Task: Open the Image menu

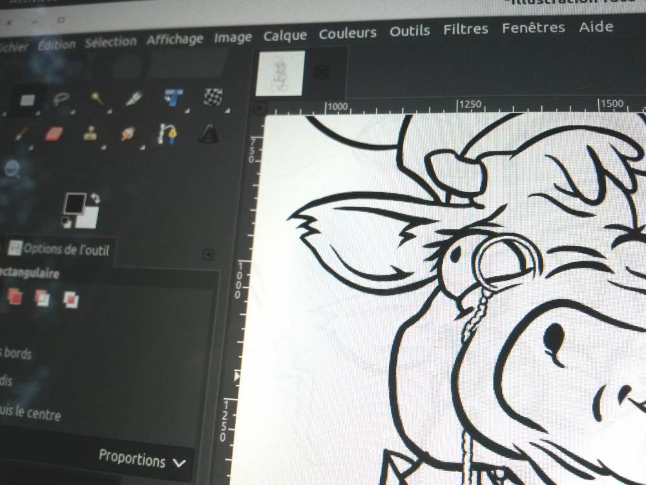Action: tap(233, 38)
